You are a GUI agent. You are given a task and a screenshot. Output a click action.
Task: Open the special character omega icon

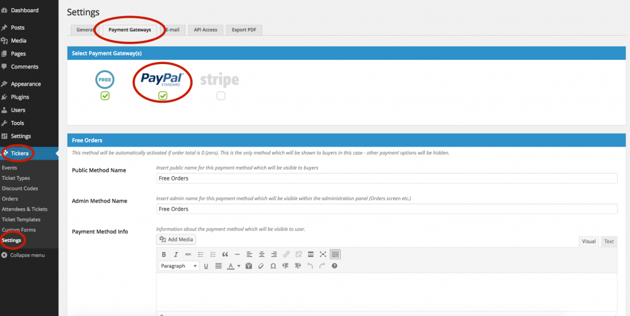pos(273,266)
